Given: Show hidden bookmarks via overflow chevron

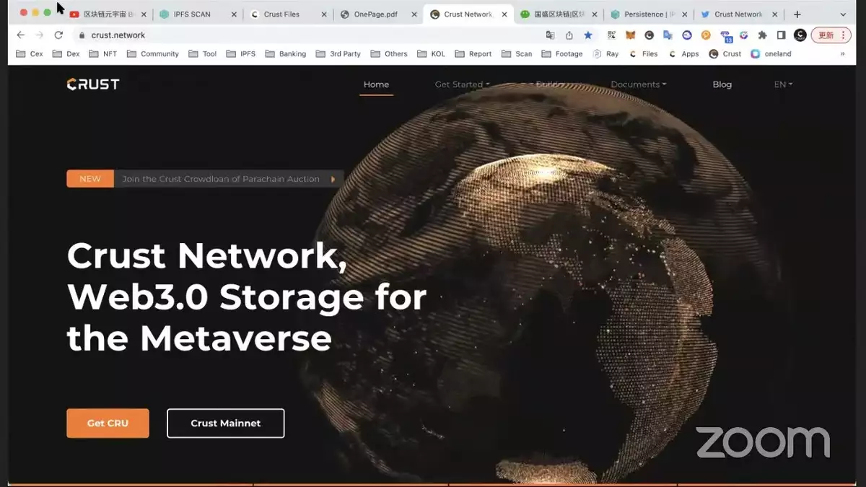Looking at the screenshot, I should [842, 54].
